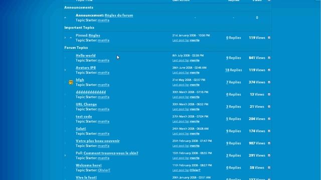Open the Votre plus beau souvenir topic
This screenshot has width=321, height=180.
[98, 141]
